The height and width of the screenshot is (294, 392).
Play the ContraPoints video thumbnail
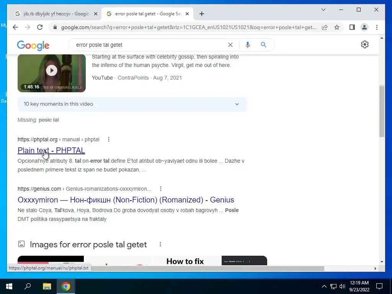[52, 73]
